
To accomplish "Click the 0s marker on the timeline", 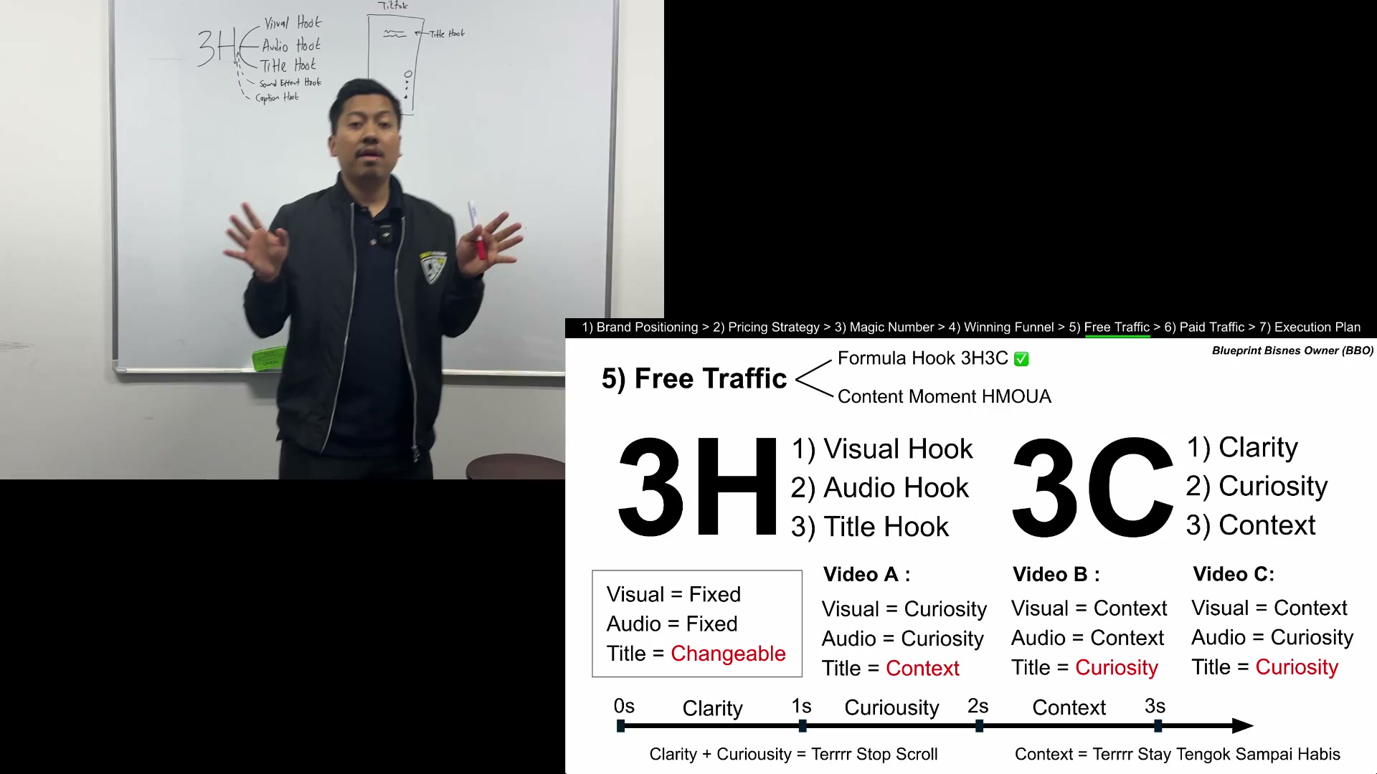I will 621,726.
